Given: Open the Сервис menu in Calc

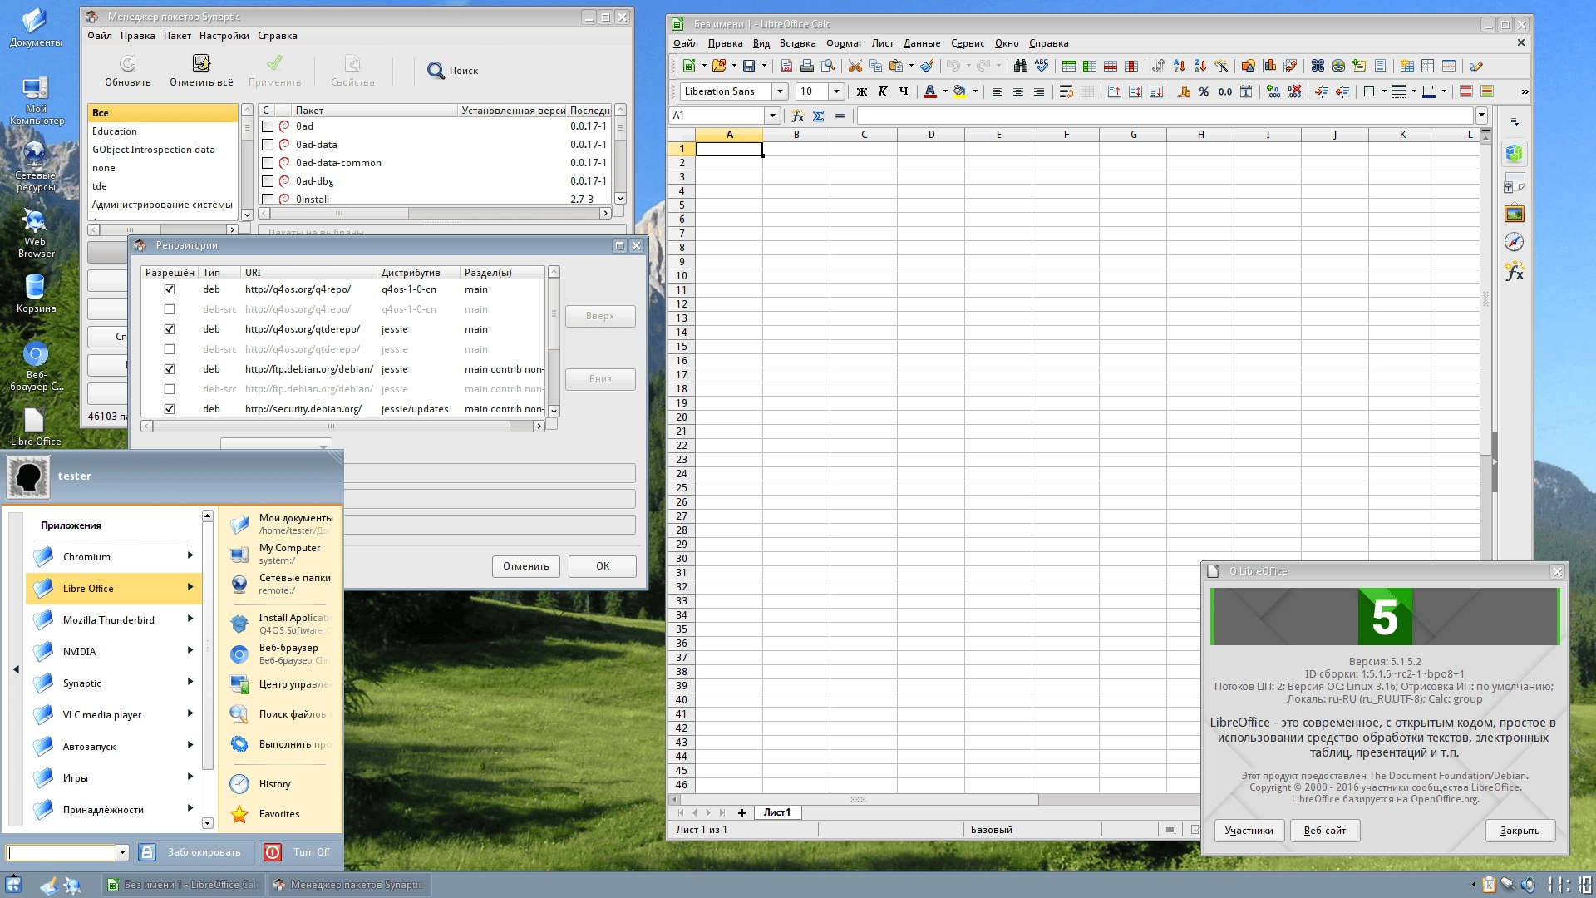Looking at the screenshot, I should tap(968, 43).
